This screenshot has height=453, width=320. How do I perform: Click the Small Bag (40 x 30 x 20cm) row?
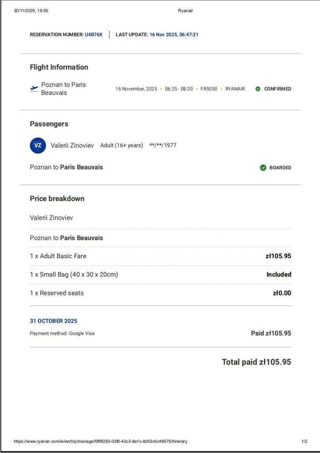[74, 275]
